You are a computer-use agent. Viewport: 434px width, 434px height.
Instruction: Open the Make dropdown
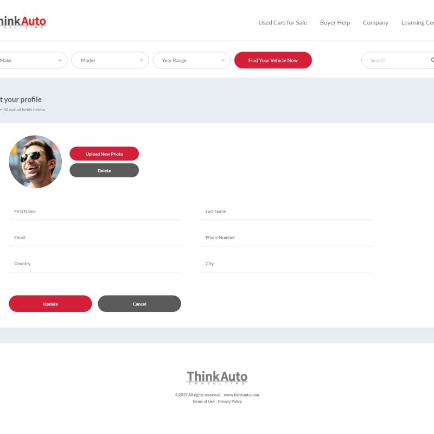coord(33,60)
